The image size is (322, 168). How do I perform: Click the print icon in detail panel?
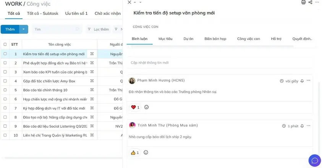point(304,2)
